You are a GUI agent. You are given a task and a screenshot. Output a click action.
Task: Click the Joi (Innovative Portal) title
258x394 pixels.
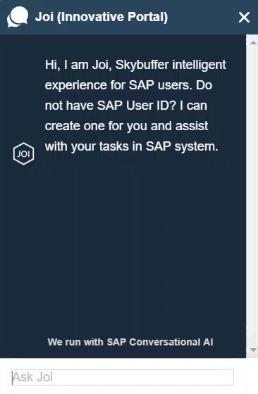pos(102,17)
